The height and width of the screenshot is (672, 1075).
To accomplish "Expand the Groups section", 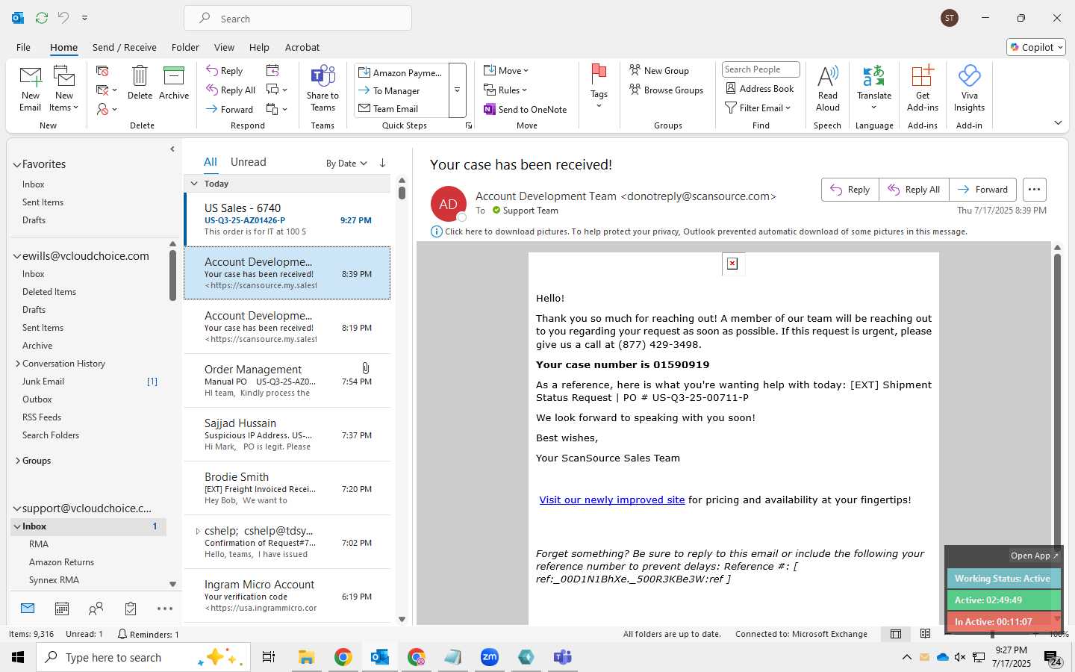I will click(x=18, y=461).
